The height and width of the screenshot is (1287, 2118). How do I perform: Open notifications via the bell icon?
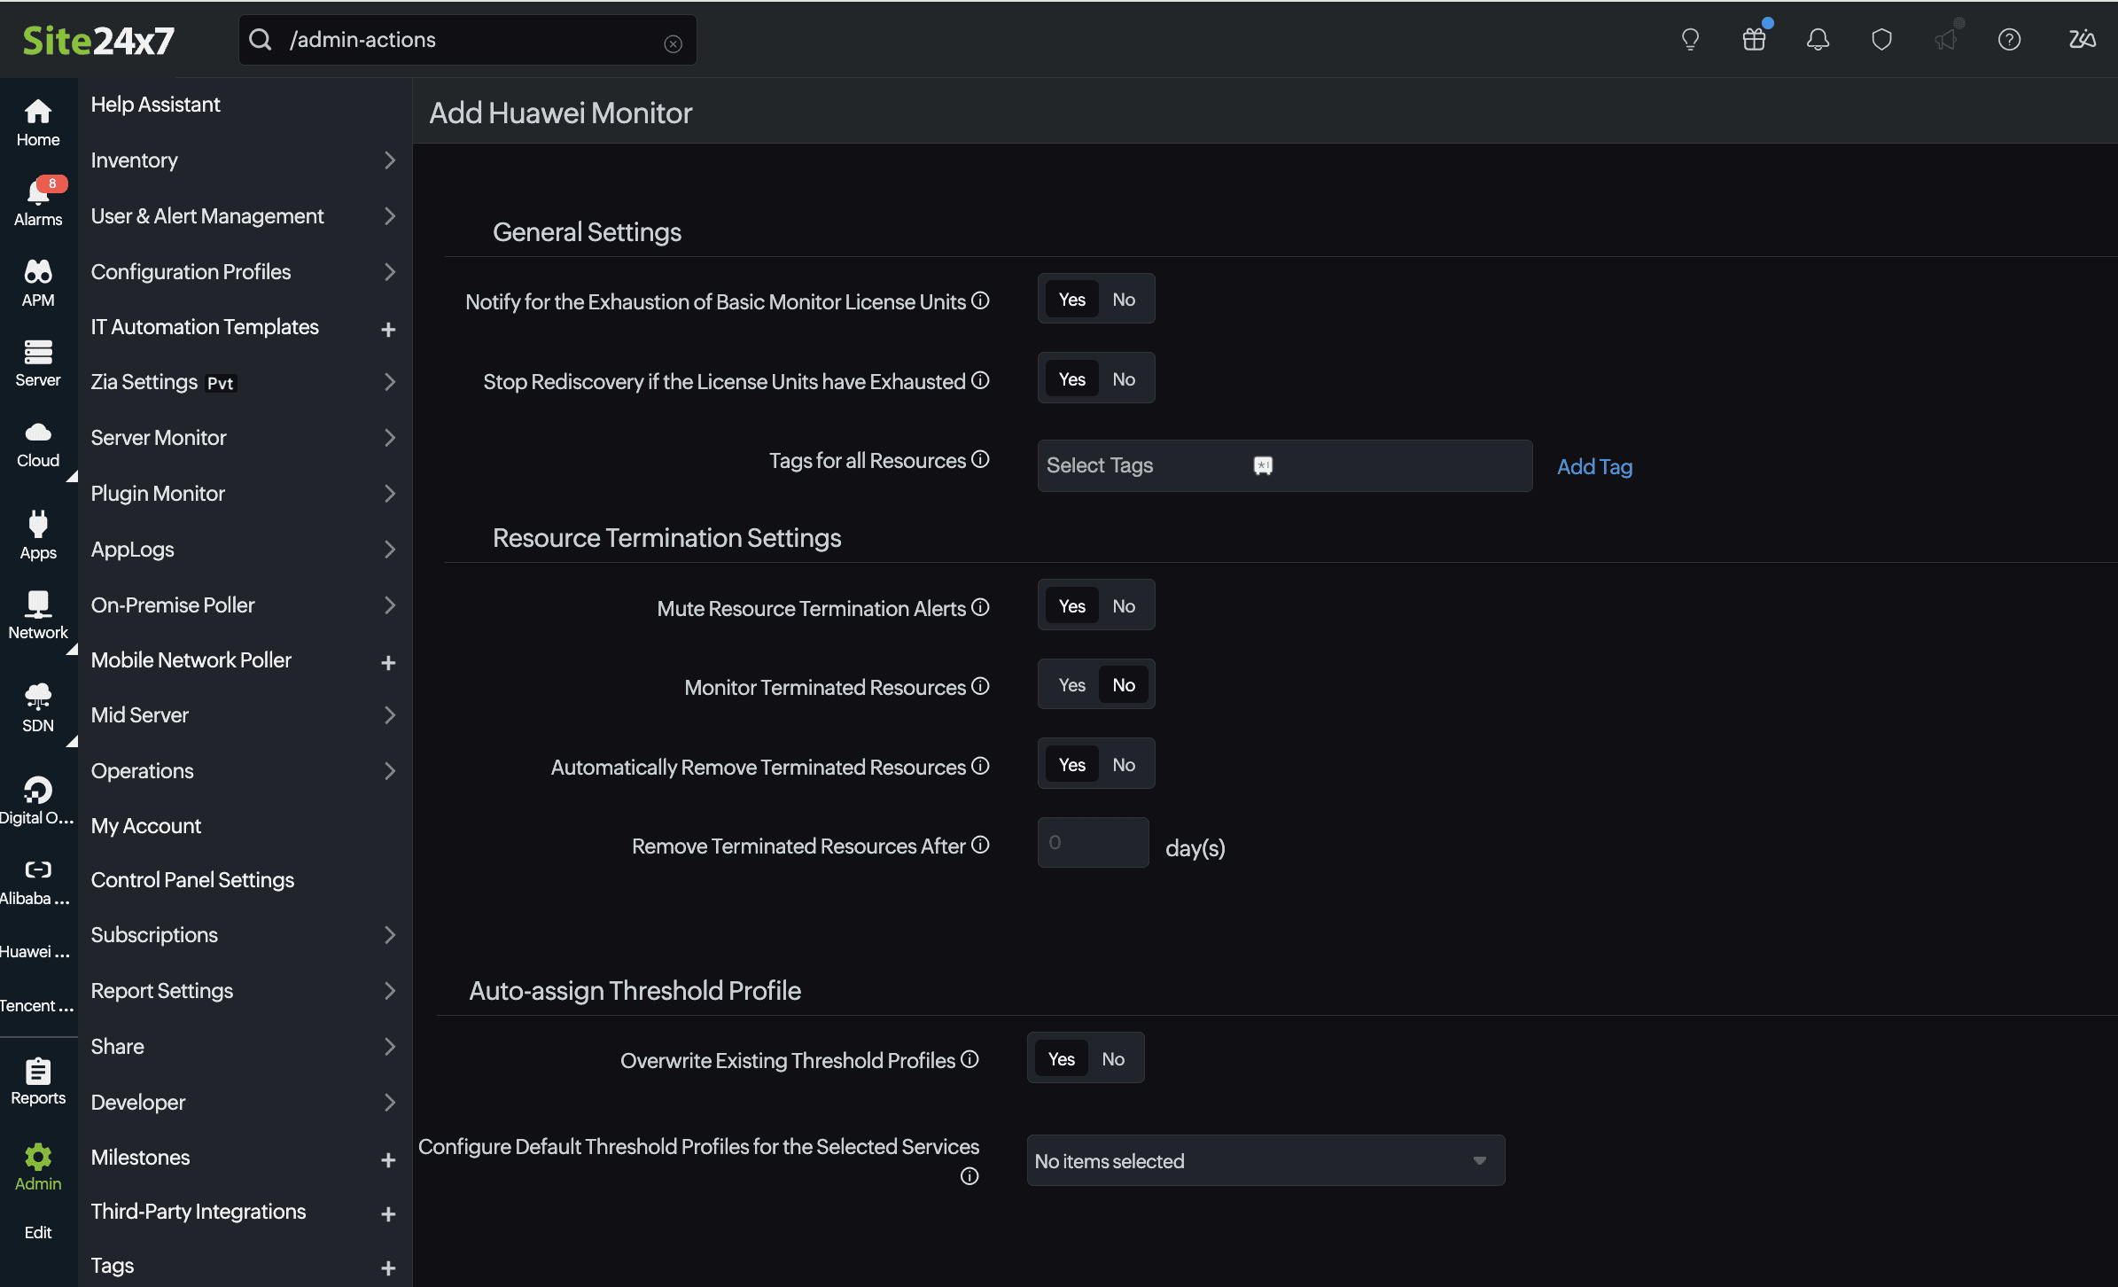1818,39
